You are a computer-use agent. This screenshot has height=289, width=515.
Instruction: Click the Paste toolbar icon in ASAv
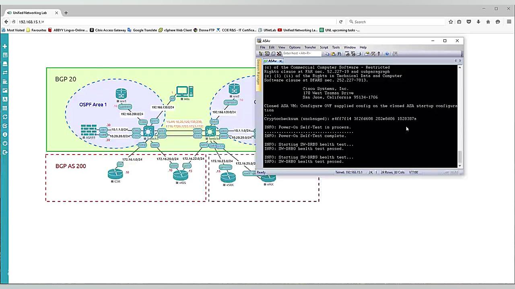(x=333, y=53)
